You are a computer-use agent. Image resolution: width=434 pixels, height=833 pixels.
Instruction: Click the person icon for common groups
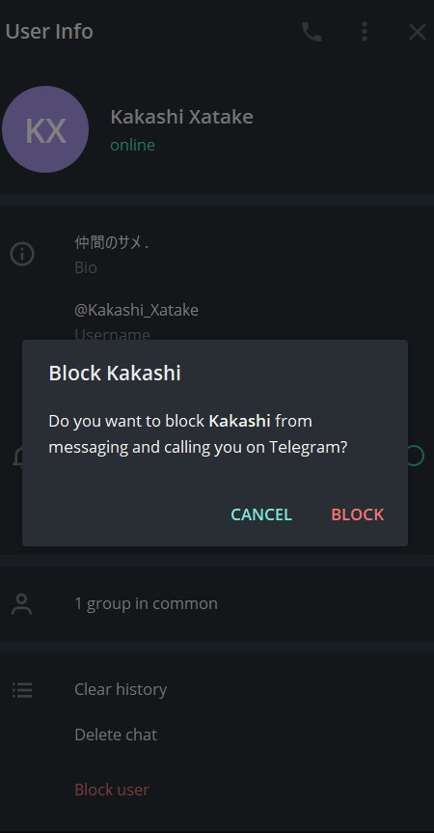click(22, 604)
